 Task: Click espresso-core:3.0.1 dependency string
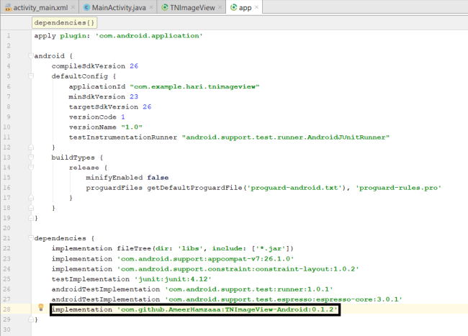(x=283, y=299)
